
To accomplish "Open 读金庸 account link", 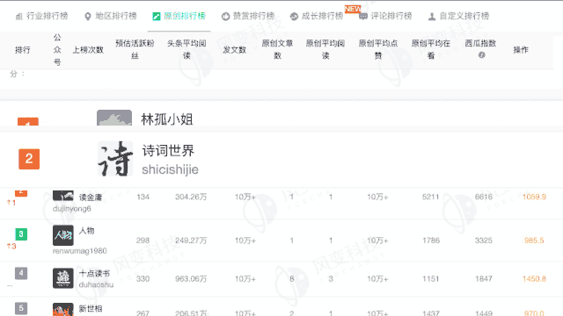I will pos(91,197).
